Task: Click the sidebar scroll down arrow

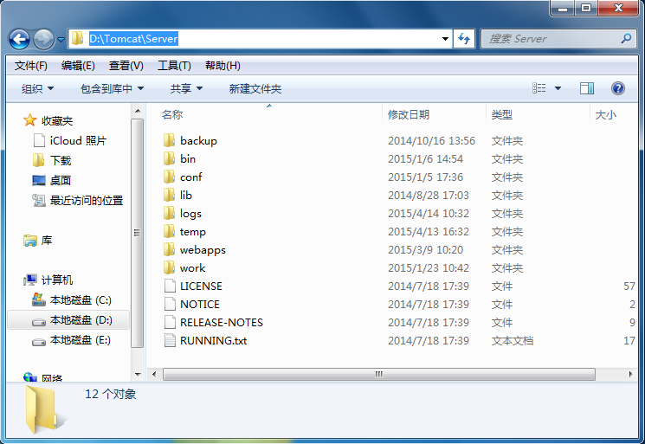Action: click(138, 374)
